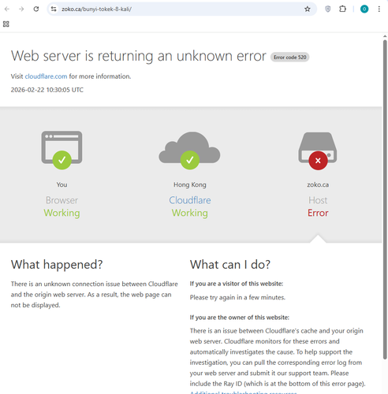Reload the zoko.ca page
The image size is (388, 394).
36,9
